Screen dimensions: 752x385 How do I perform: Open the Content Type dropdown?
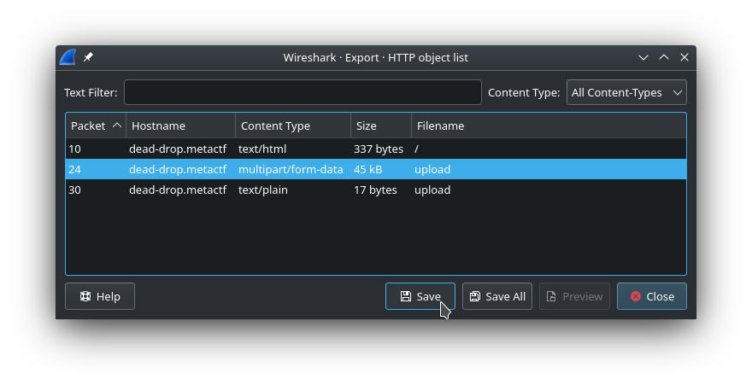click(x=626, y=92)
